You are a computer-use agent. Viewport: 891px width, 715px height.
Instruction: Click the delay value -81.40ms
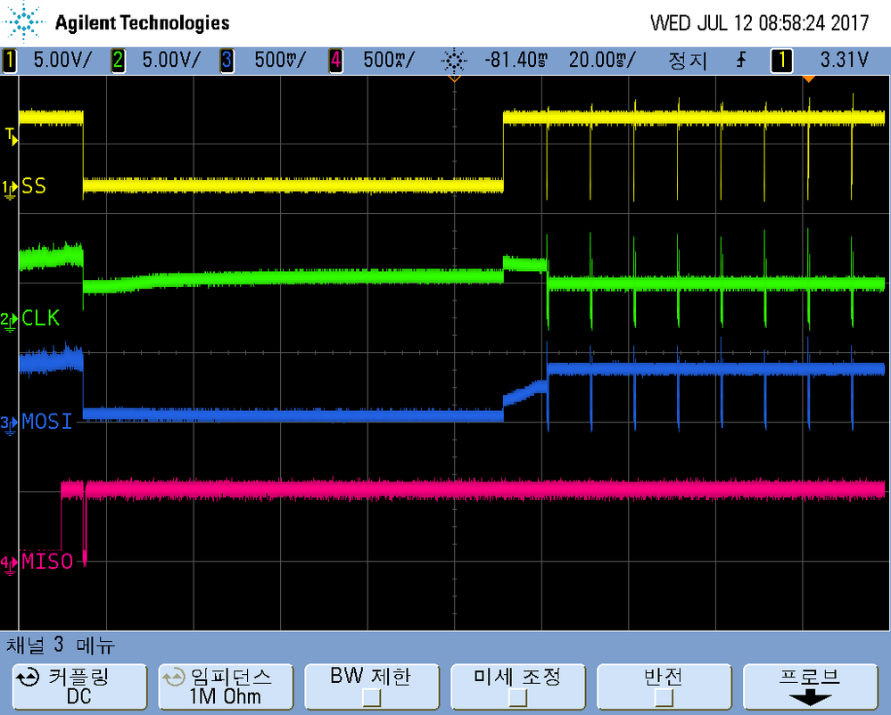pyautogui.click(x=516, y=60)
